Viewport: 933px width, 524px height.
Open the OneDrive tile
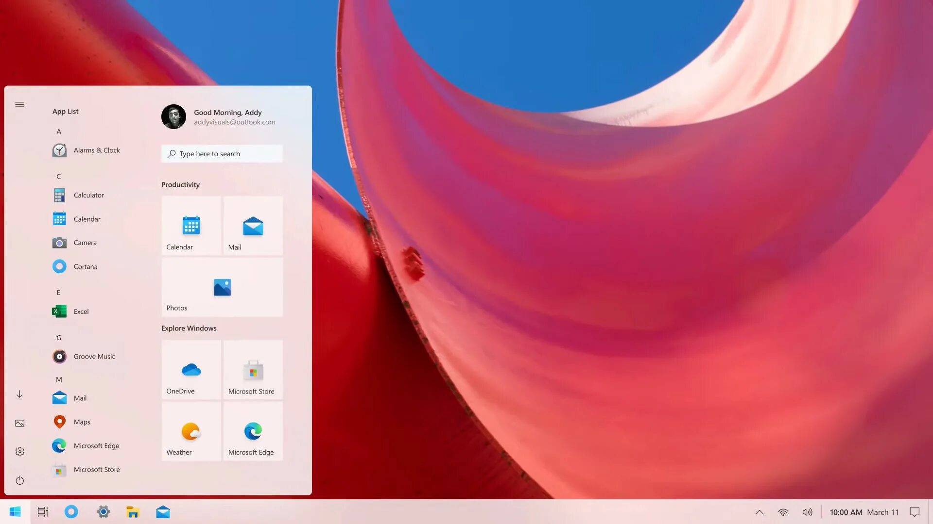(191, 370)
